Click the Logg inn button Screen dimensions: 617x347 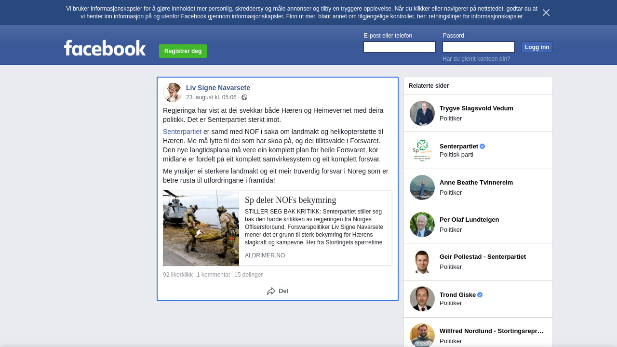click(x=537, y=47)
